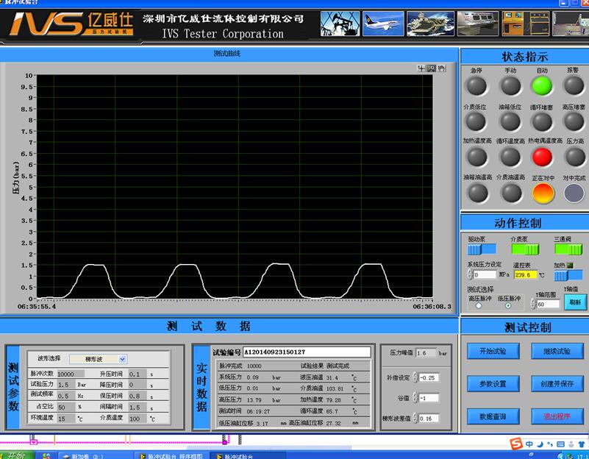This screenshot has width=589, height=459.
Task: Open the 波形选择 waveform dropdown
Action: tap(122, 359)
